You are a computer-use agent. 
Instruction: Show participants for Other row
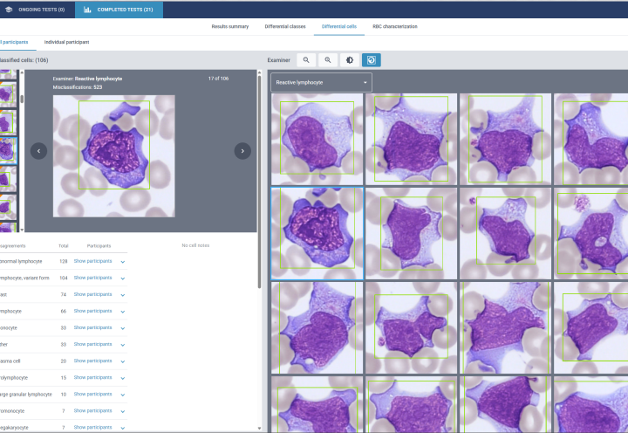point(92,344)
